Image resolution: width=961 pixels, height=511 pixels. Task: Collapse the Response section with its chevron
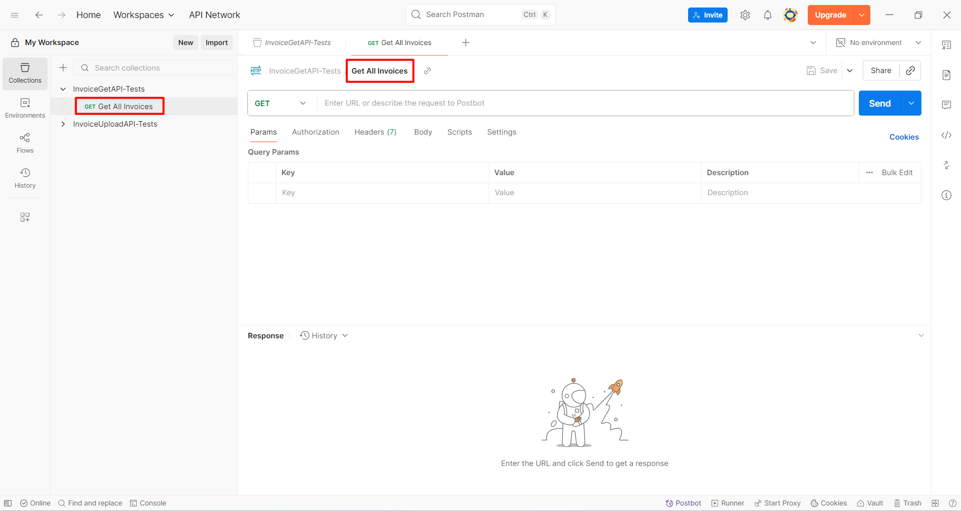pos(921,335)
